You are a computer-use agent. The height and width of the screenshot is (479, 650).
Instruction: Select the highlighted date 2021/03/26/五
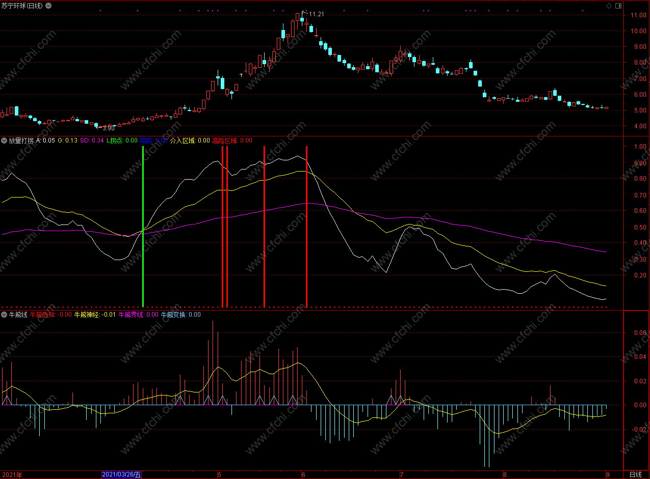coord(122,474)
